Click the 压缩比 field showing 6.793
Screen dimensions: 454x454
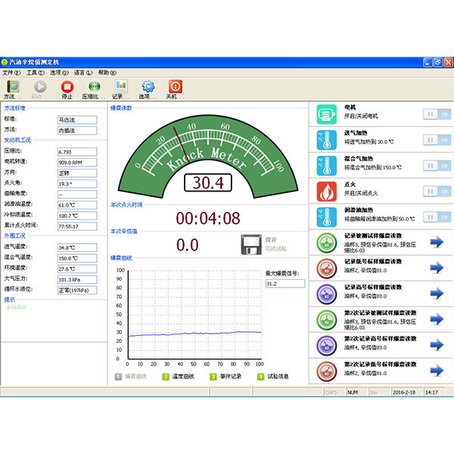click(x=77, y=152)
